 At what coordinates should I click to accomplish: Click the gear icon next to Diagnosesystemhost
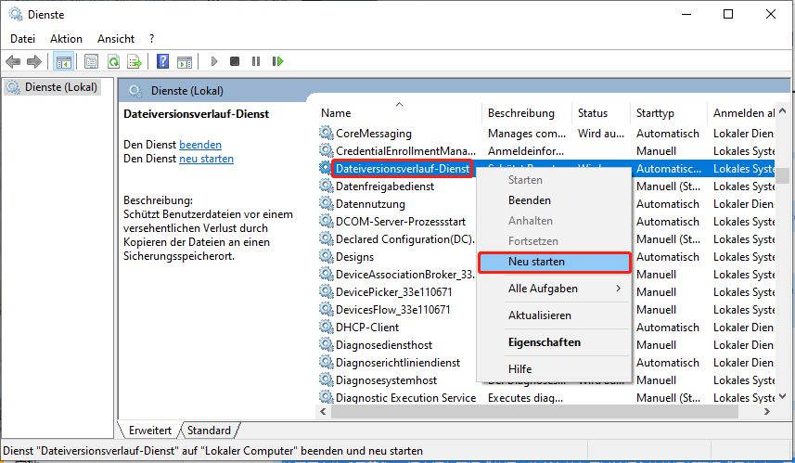[x=326, y=379]
